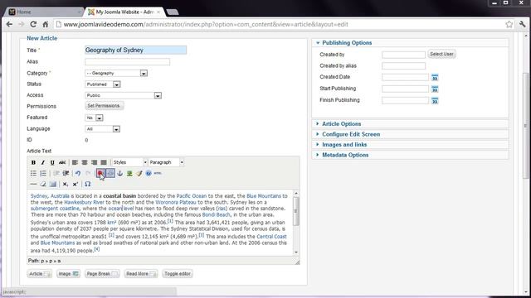Expand the Article Options panel

coord(341,124)
